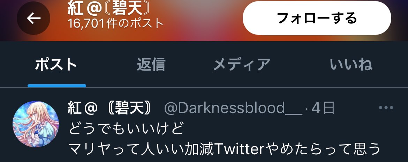Follow this account with フォローする button
The width and height of the screenshot is (408, 162).
[317, 18]
